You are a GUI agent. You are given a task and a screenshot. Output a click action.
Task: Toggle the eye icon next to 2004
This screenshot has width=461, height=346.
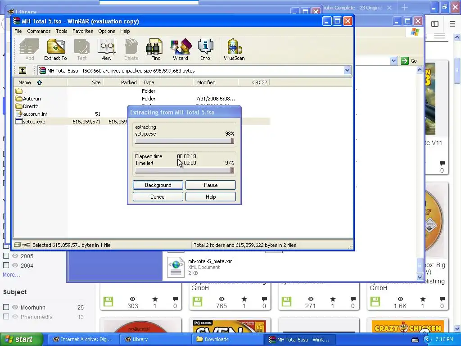pos(15,265)
